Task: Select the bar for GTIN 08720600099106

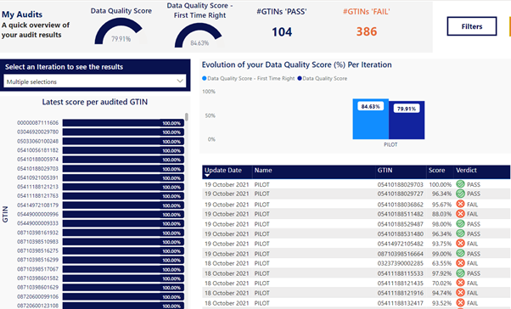Action: coord(123,296)
